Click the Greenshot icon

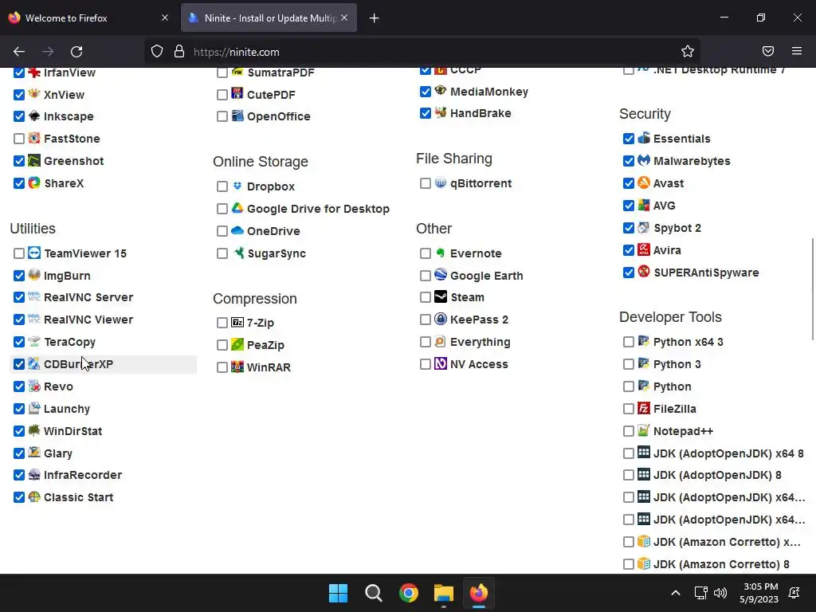33,161
